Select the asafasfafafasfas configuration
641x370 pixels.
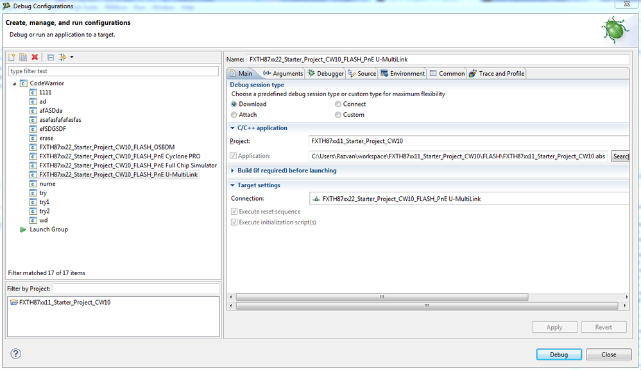tap(60, 120)
